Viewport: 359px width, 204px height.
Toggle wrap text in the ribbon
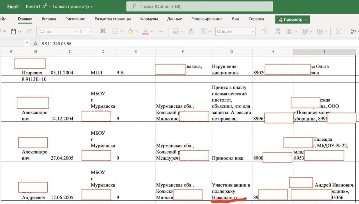(x=192, y=31)
